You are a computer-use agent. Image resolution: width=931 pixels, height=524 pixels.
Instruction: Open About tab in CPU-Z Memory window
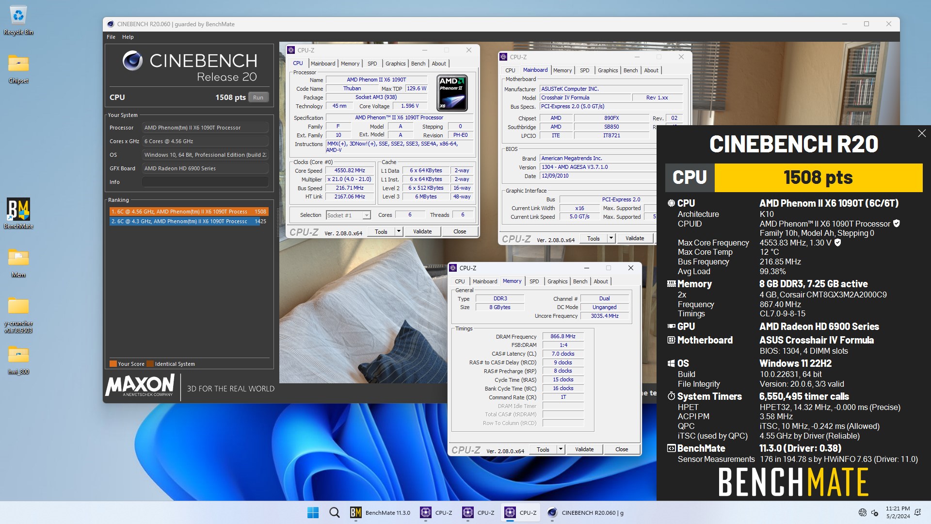(601, 281)
